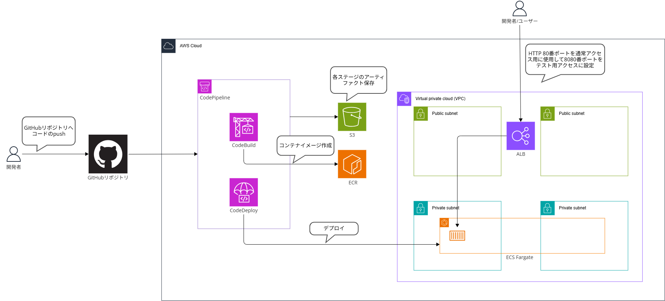Select the ECR label text

pos(353,183)
